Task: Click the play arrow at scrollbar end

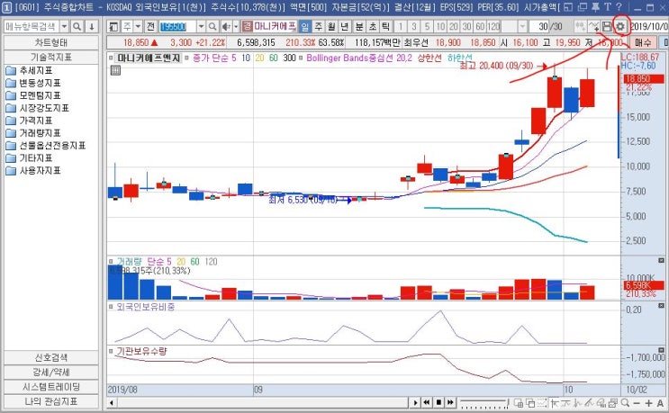Action: pos(415,402)
